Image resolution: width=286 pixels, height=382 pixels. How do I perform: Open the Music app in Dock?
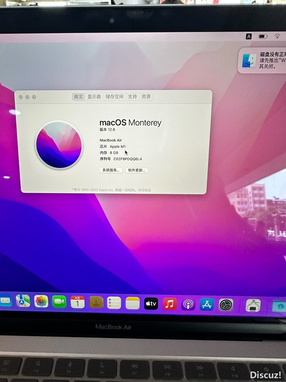(170, 304)
